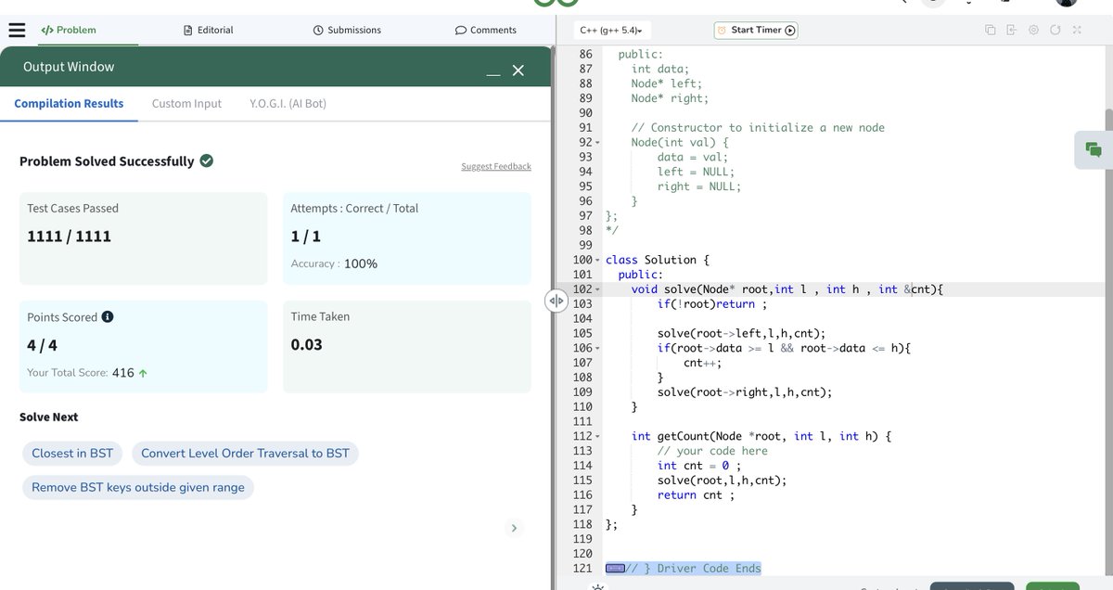Screen dimensions: 1113x590
Task: Open Closest in BST problem
Action: click(x=72, y=454)
